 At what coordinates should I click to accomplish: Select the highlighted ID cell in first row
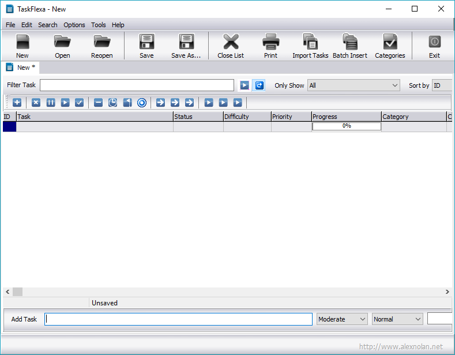[x=9, y=126]
